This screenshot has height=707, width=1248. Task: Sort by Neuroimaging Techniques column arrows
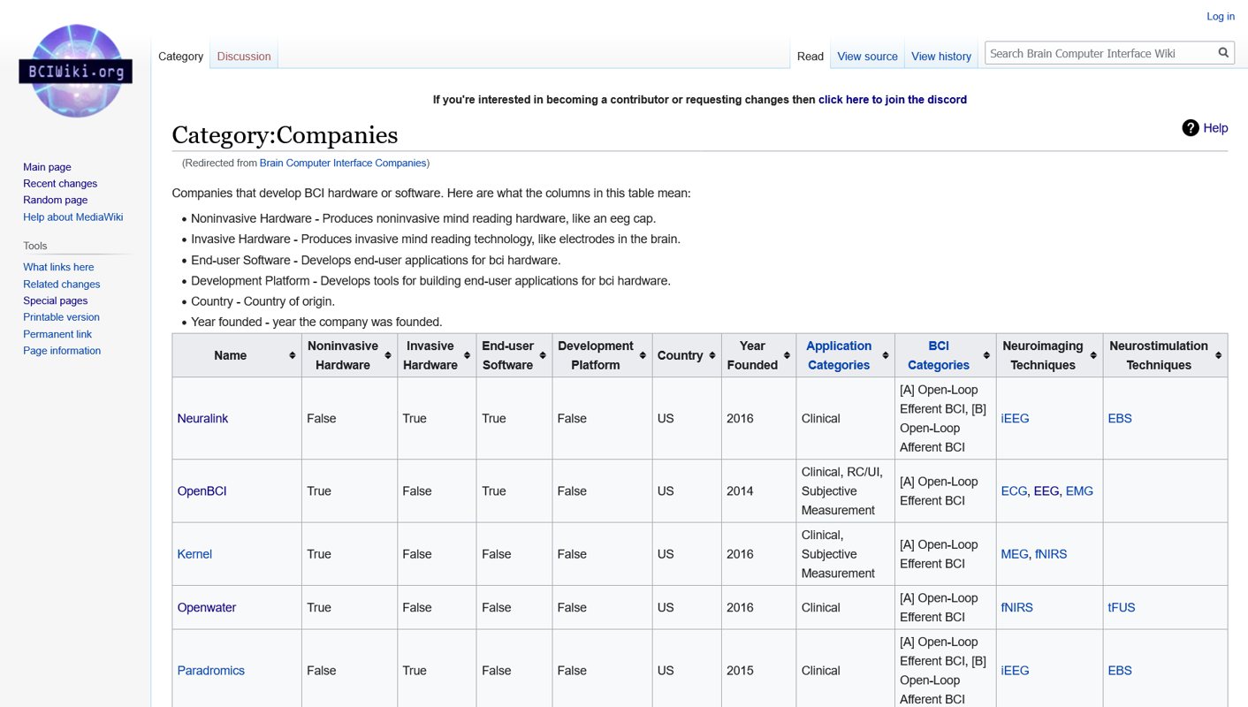pyautogui.click(x=1093, y=355)
